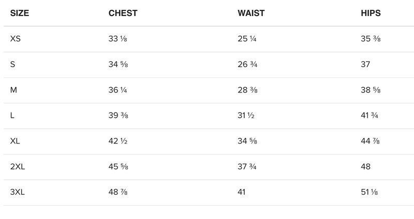Select the L size row label
This screenshot has height=219, width=414.
(x=12, y=116)
